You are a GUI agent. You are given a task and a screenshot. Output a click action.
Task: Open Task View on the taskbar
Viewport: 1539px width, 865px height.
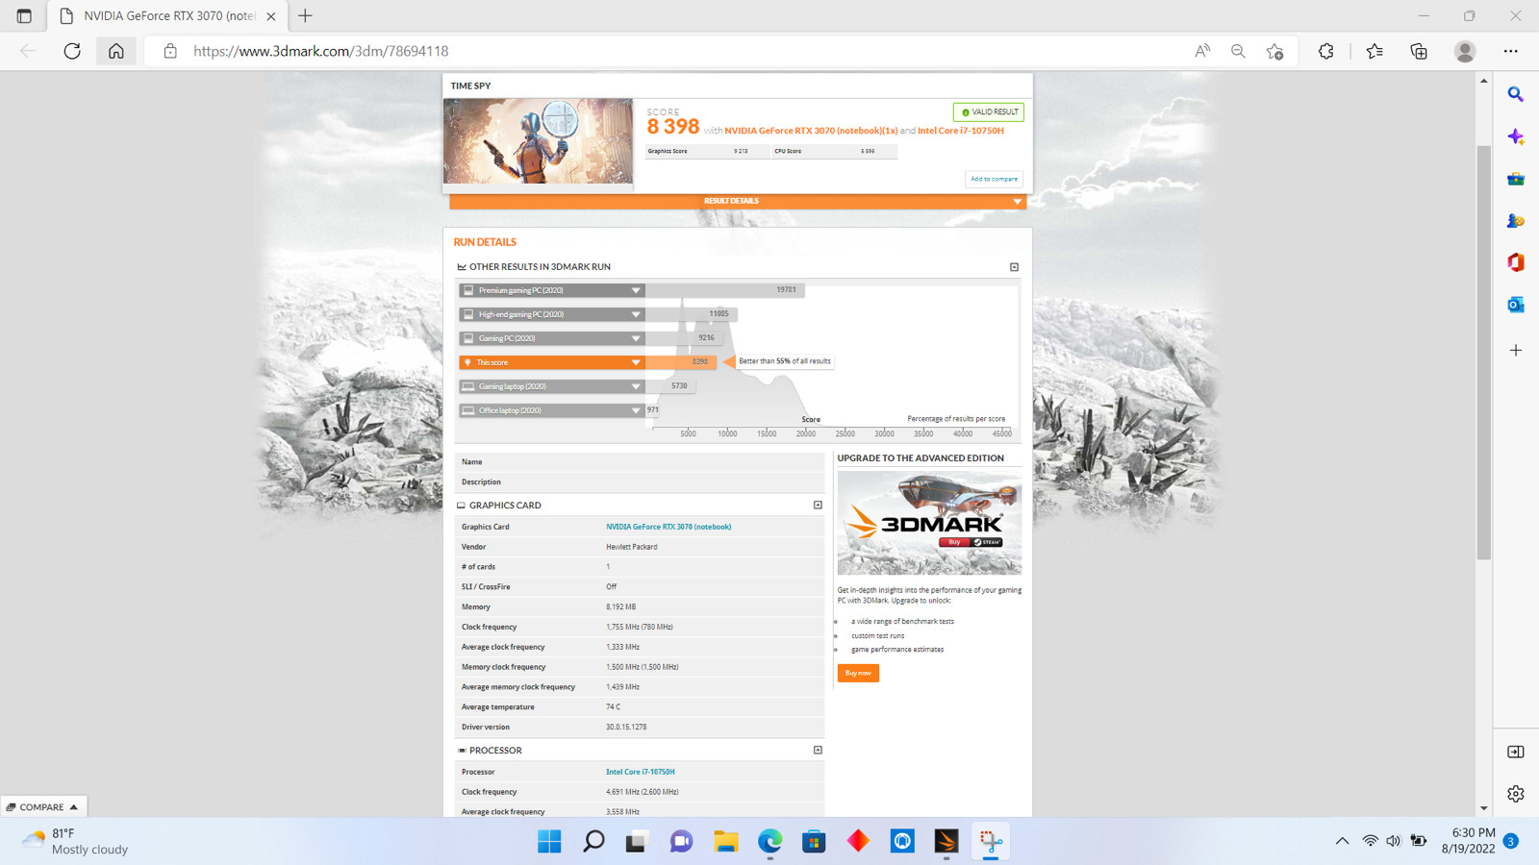pyautogui.click(x=637, y=842)
